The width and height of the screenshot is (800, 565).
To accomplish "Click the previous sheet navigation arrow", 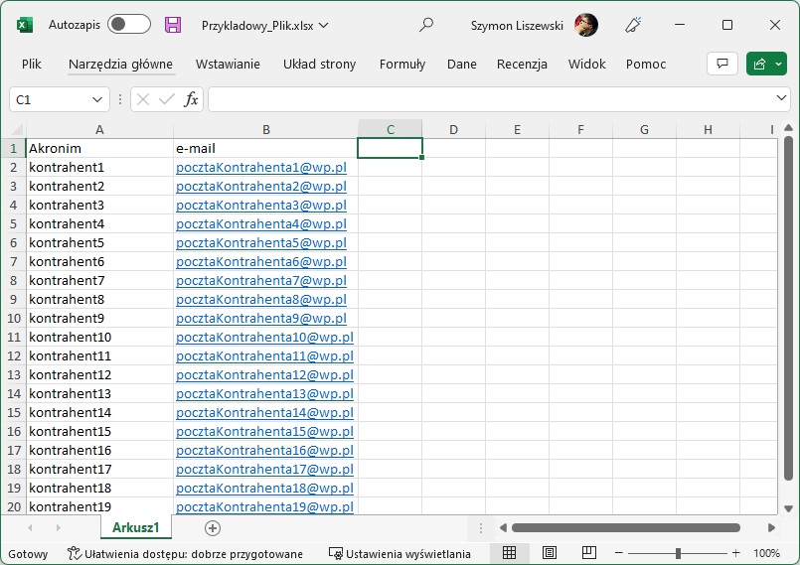I will pyautogui.click(x=30, y=528).
